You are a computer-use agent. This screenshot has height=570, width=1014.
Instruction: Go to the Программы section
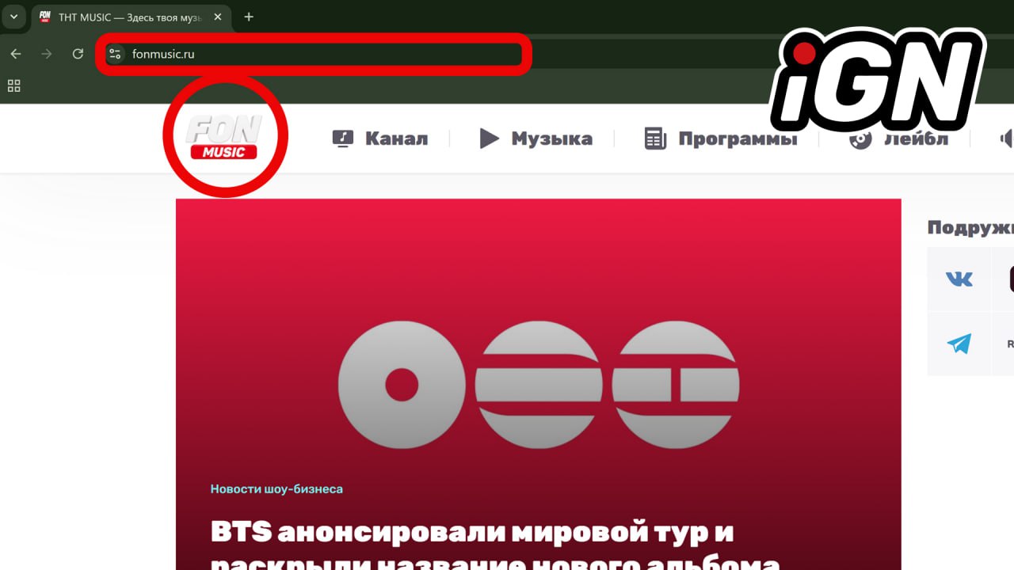tap(721, 139)
